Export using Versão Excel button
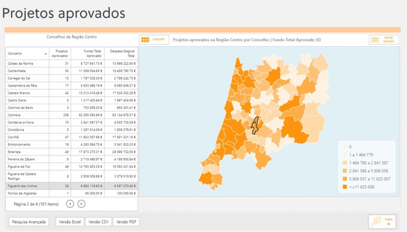The width and height of the screenshot is (407, 232). [70, 222]
